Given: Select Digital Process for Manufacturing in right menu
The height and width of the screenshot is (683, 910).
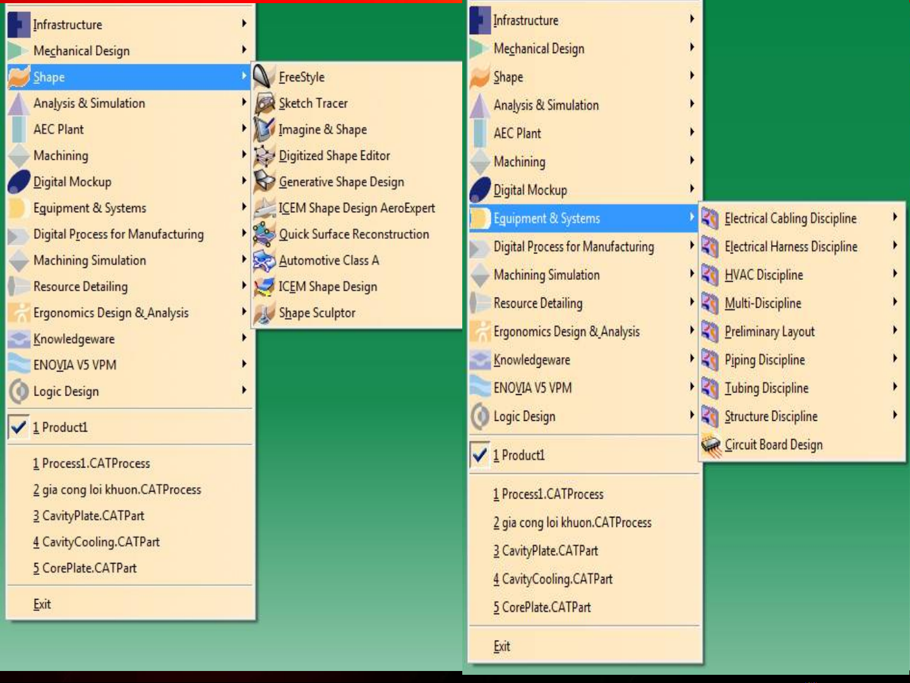Looking at the screenshot, I should [584, 246].
